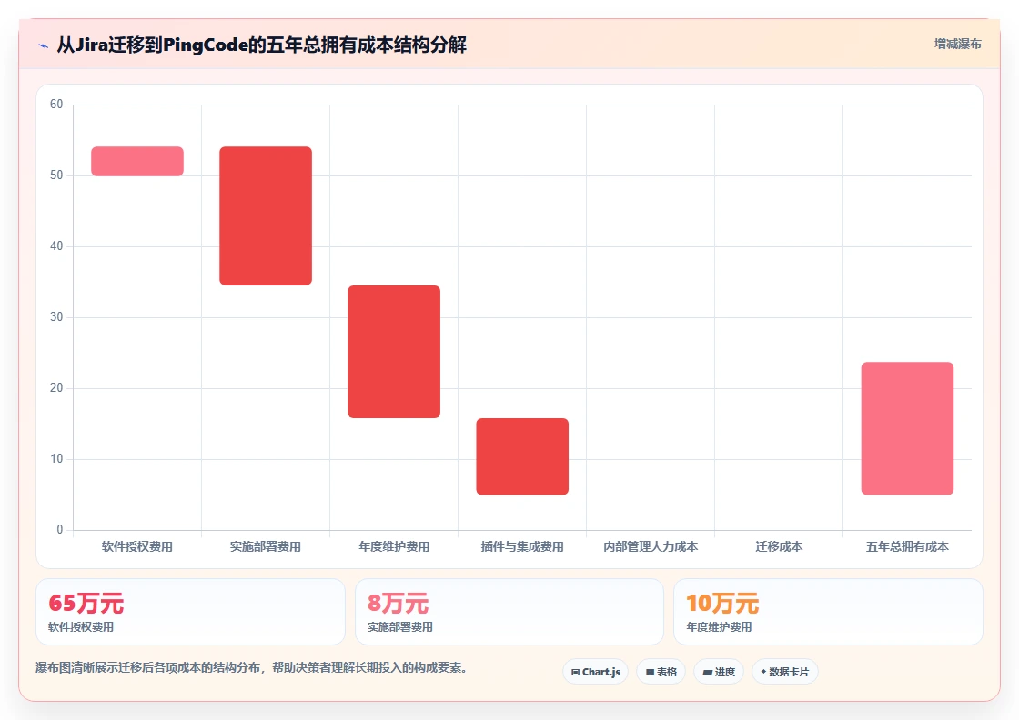The image size is (1019, 720).
Task: Click the 插件与集成费用 x-axis label
Action: (522, 546)
